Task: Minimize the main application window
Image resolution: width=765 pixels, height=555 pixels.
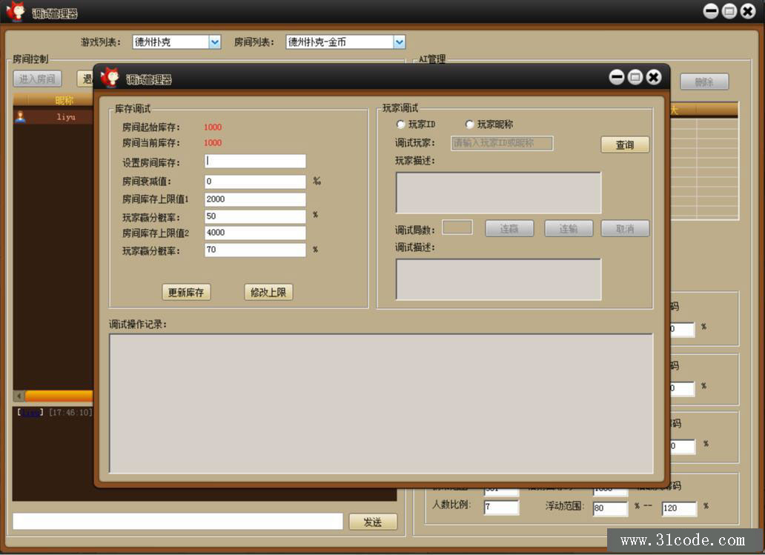Action: [711, 11]
